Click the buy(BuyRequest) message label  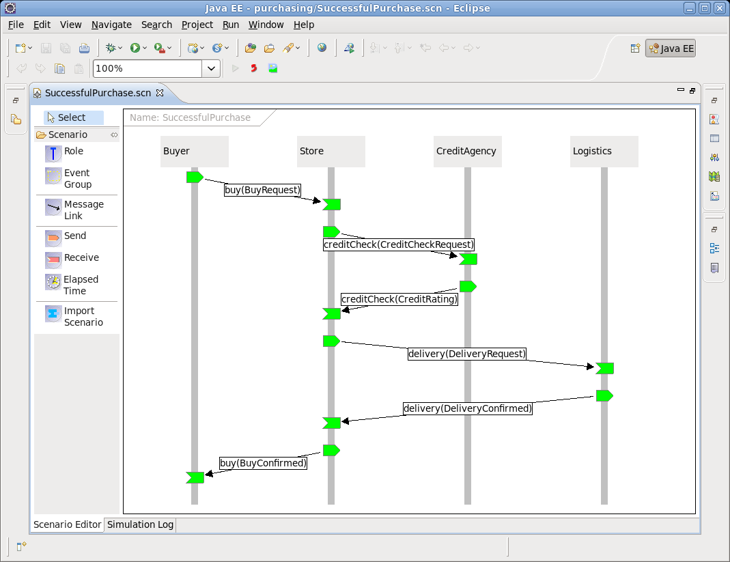263,190
